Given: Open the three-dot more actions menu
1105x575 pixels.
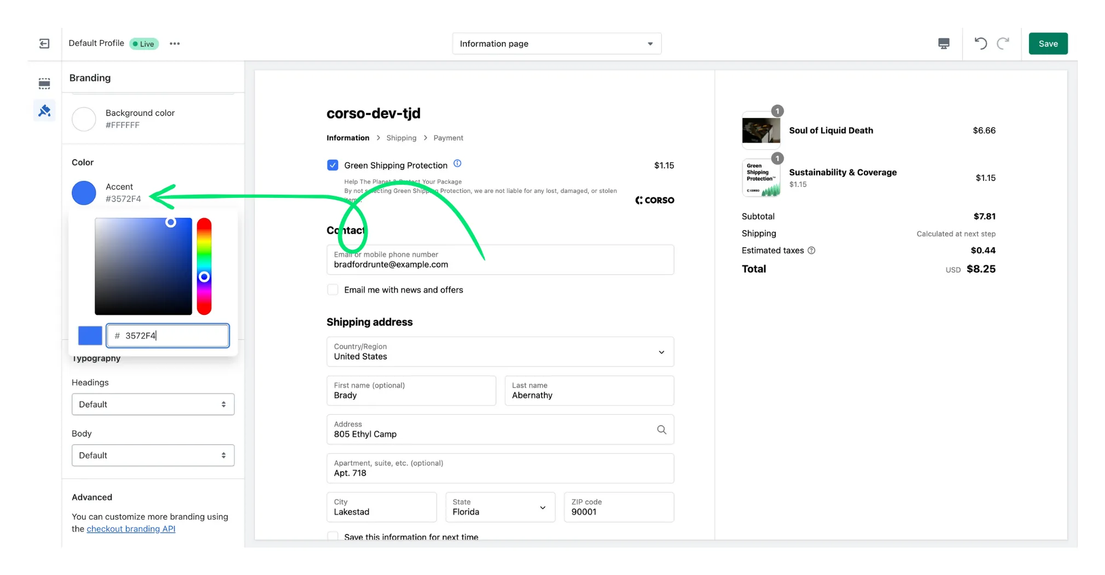Looking at the screenshot, I should click(175, 44).
